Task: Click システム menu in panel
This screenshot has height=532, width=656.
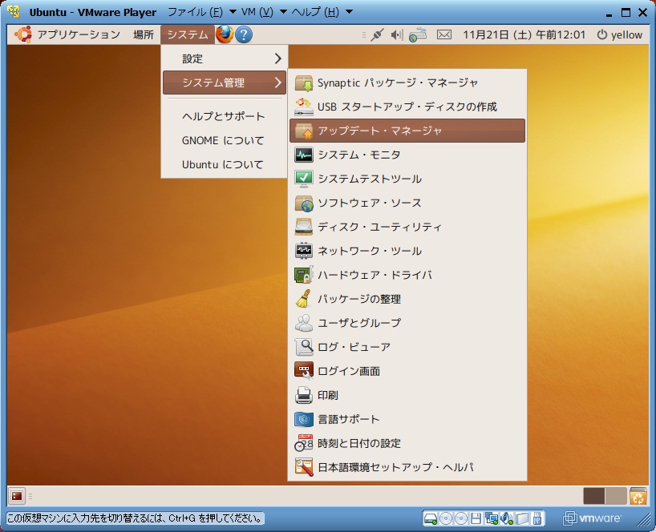Action: click(188, 34)
